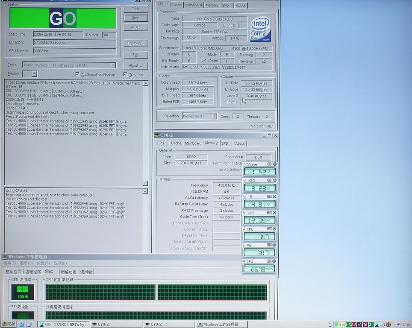The width and height of the screenshot is (412, 328).
Task: Open settings of the CPU fan gadget
Action: [x=269, y=261]
